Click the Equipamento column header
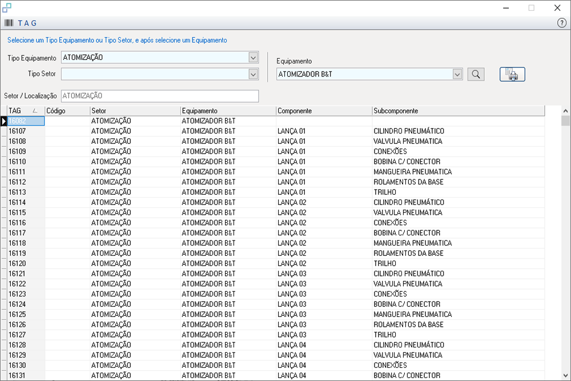 [x=228, y=111]
